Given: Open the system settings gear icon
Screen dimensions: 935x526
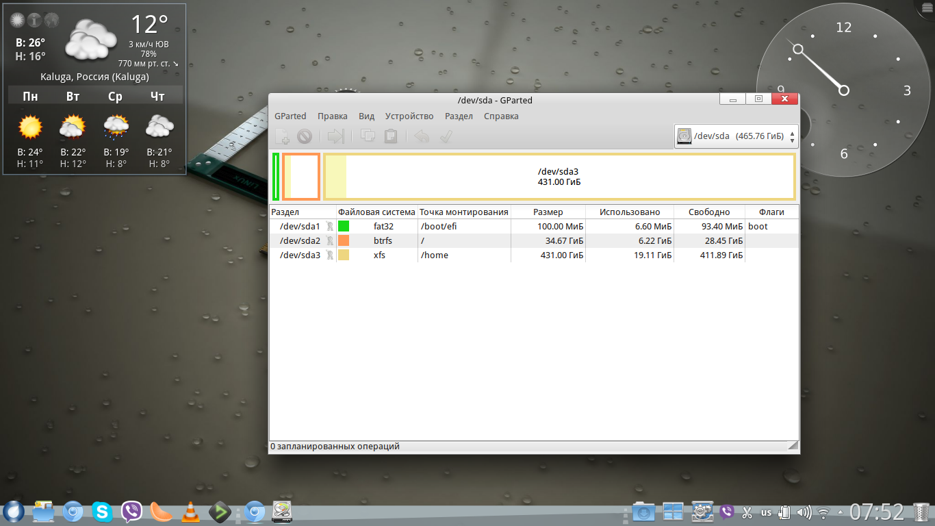Looking at the screenshot, I should 703,512.
